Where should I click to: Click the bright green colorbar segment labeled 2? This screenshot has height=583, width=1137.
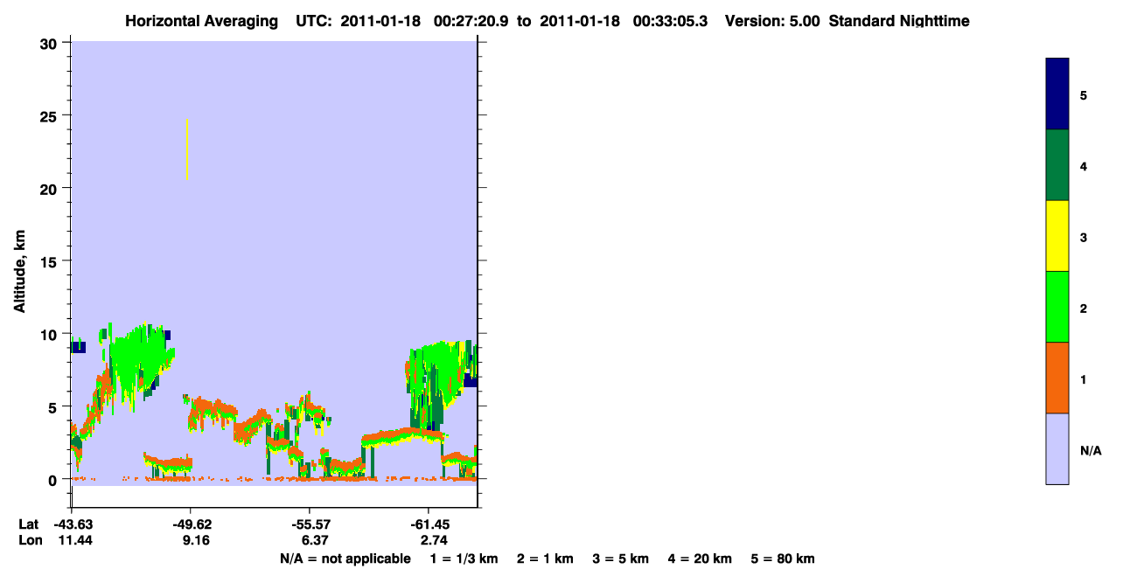(1057, 307)
